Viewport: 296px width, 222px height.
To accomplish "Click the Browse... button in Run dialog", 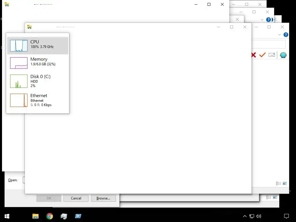I will [x=103, y=198].
